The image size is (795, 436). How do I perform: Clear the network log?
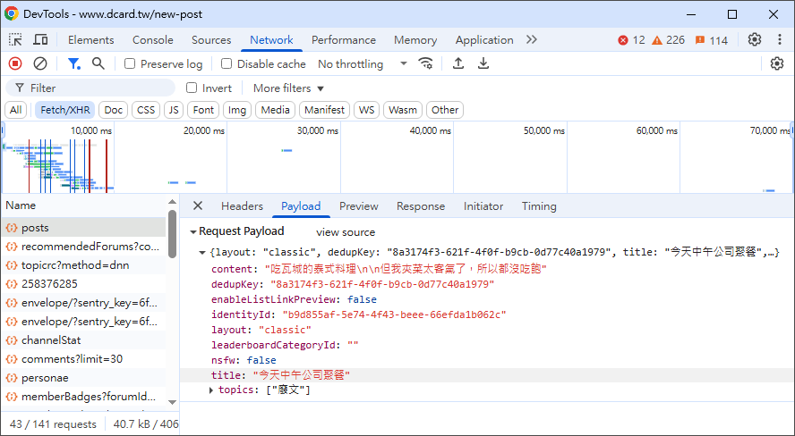coord(40,63)
